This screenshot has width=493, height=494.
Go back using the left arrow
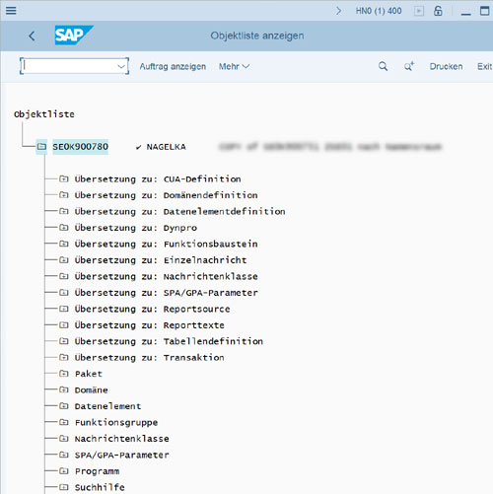click(32, 35)
